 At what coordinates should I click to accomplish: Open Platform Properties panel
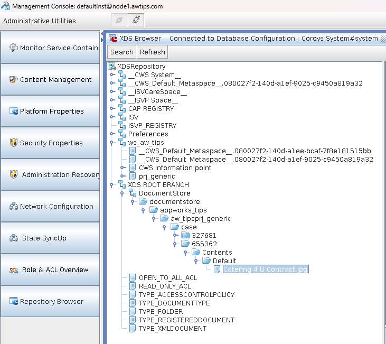(51, 111)
